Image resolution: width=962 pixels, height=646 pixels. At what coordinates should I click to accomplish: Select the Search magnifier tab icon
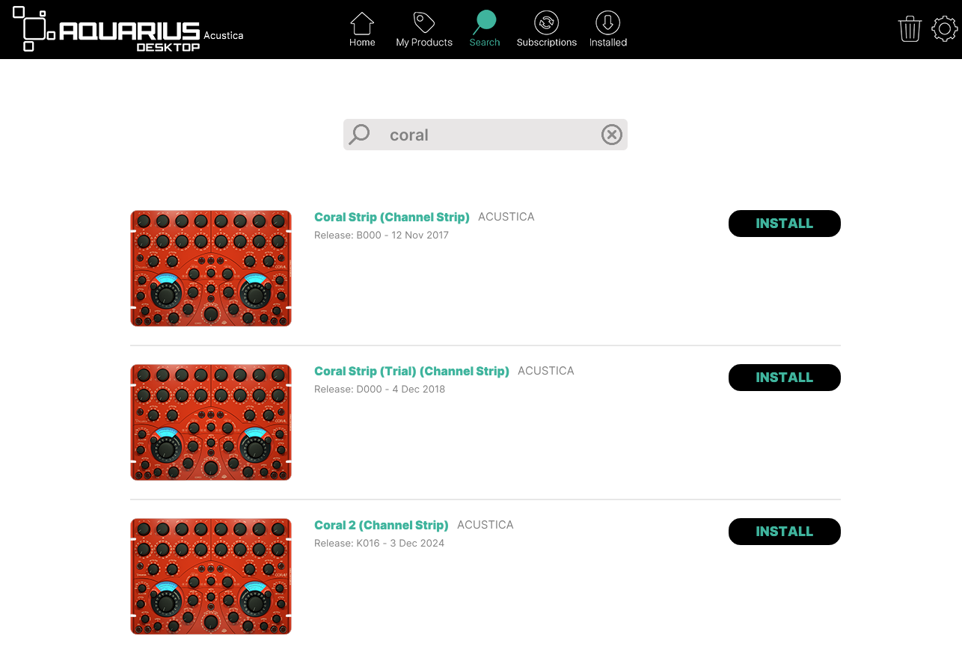coord(484,23)
